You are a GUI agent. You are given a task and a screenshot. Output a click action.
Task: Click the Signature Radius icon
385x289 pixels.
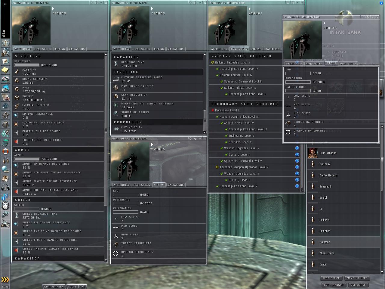coord(116,114)
